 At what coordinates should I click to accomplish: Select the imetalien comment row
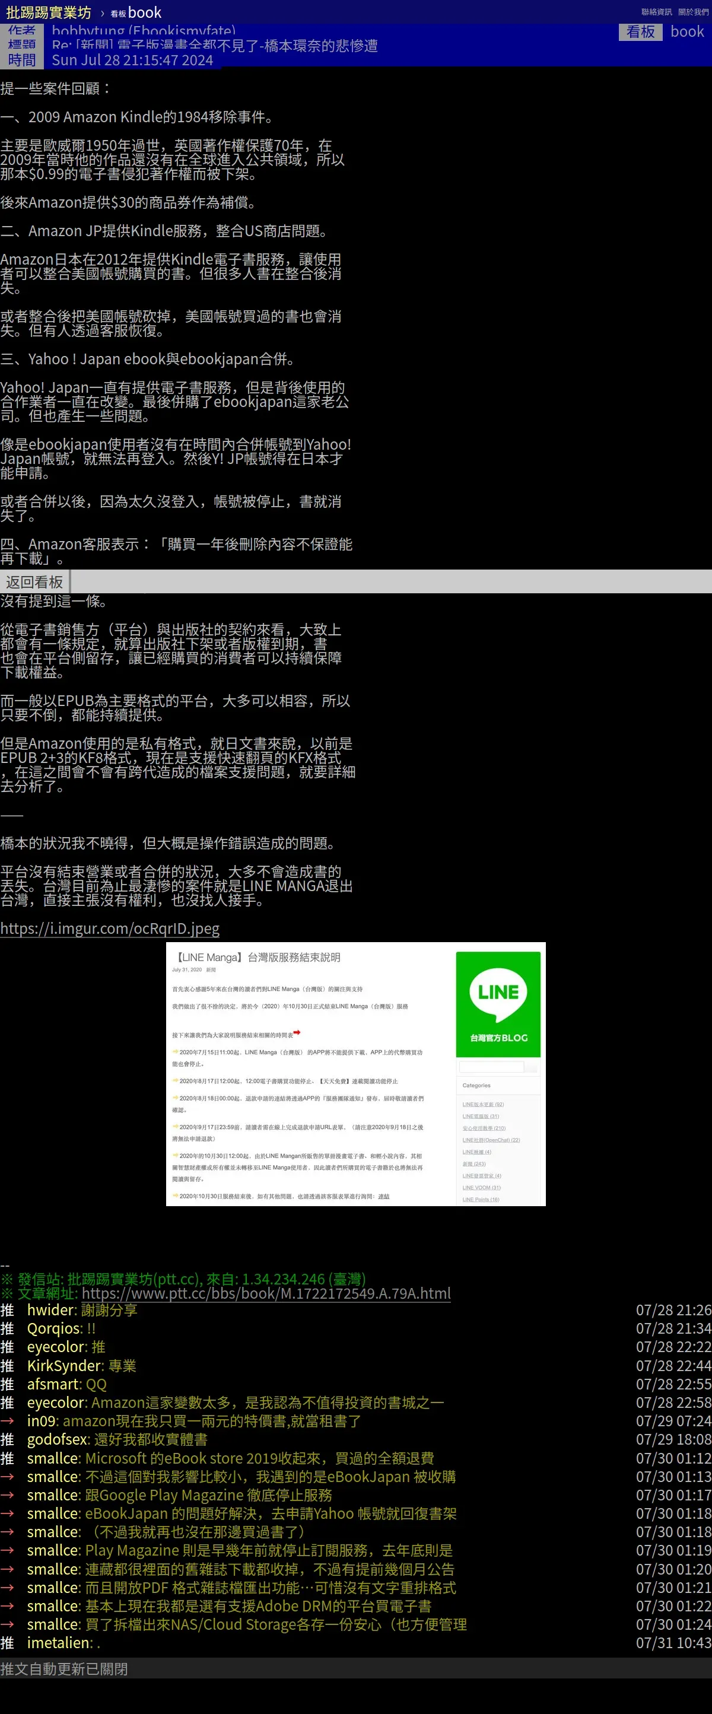click(356, 1643)
